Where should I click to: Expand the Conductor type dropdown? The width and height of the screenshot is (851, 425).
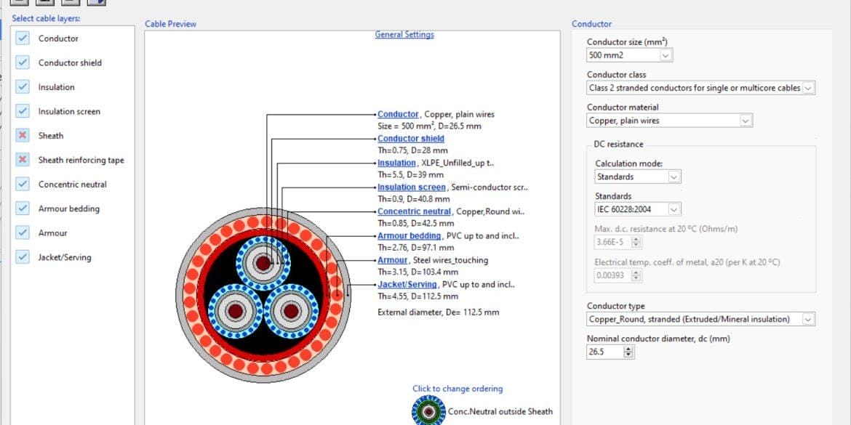click(x=807, y=319)
